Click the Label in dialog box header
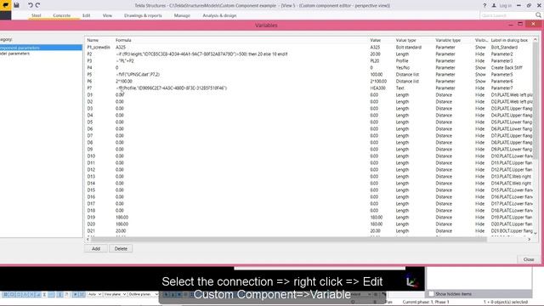Viewport: 544px width, 306px height. click(509, 40)
